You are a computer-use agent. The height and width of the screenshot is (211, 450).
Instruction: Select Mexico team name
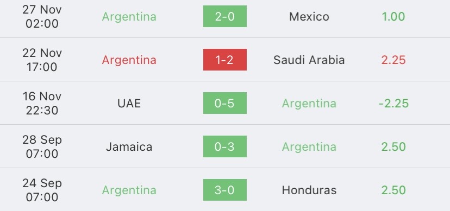click(x=309, y=17)
